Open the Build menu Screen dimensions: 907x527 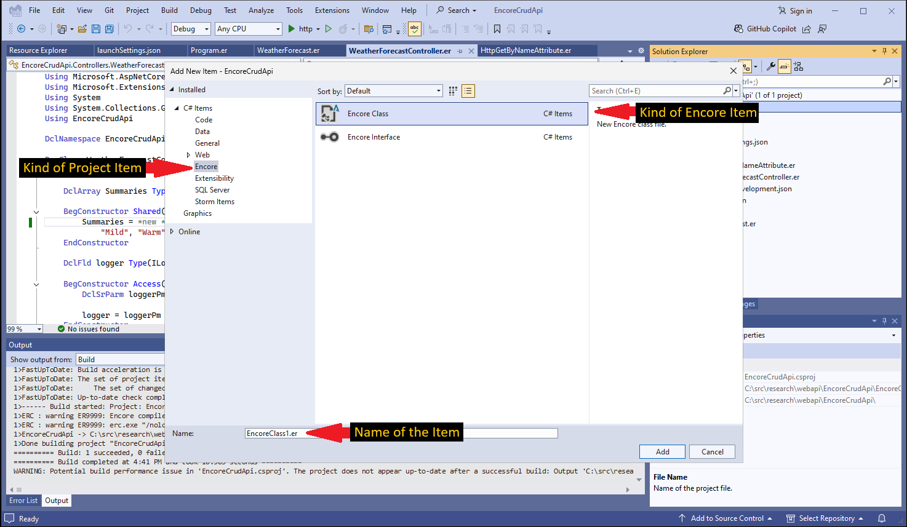[x=169, y=10]
